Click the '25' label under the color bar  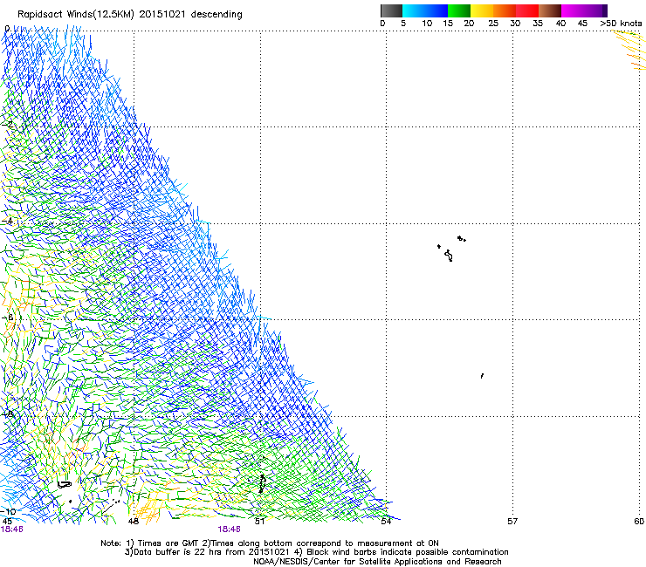coord(493,24)
